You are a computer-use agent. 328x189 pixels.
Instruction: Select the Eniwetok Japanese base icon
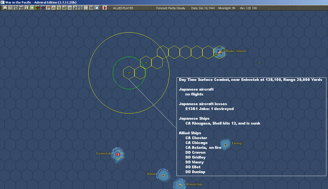(x=118, y=154)
